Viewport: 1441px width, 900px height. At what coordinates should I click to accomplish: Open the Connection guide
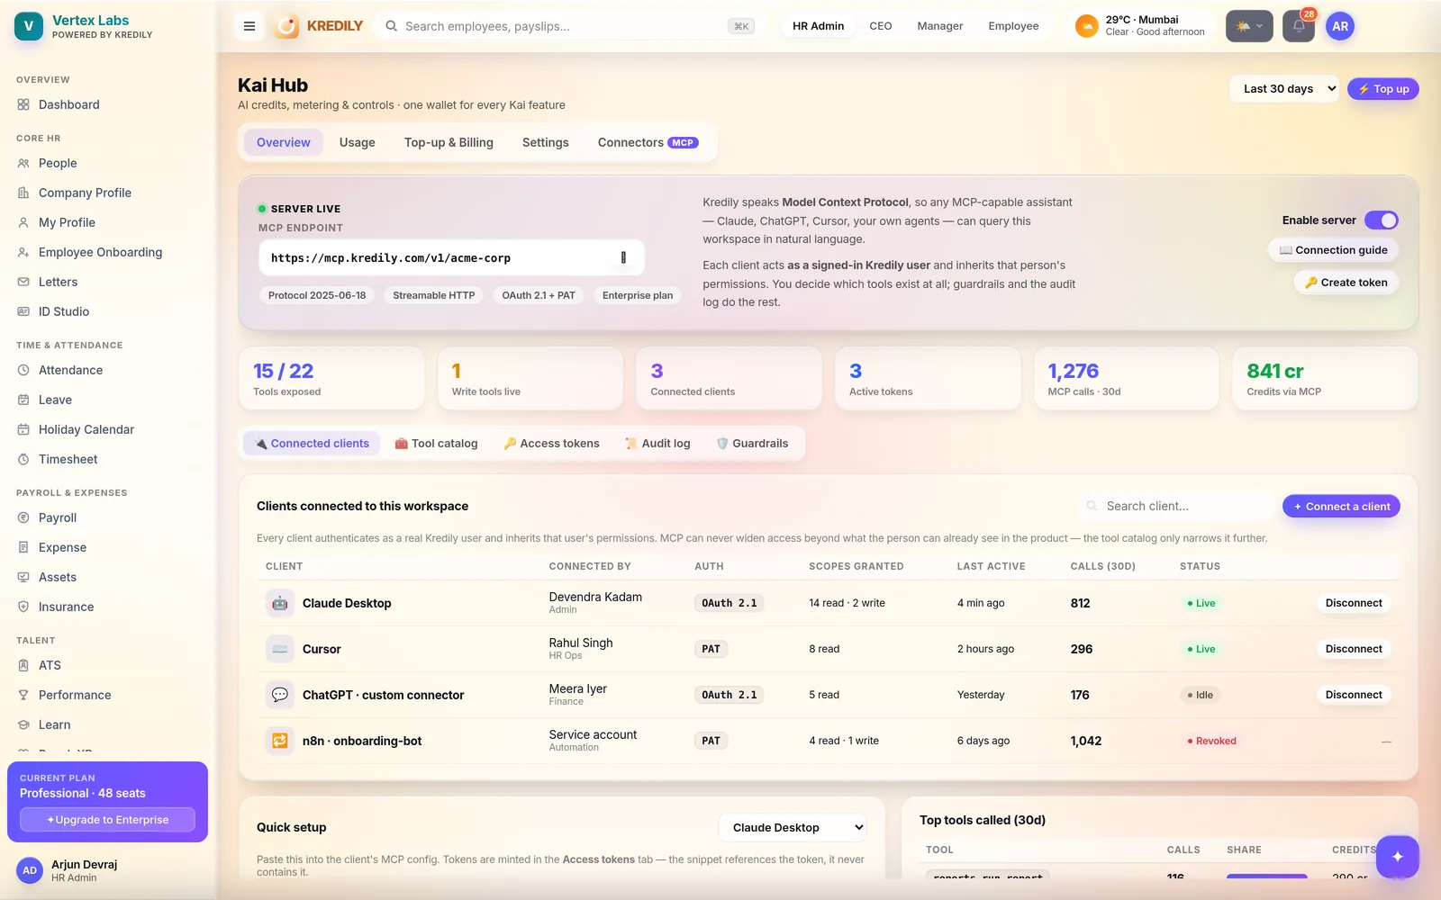coord(1333,250)
